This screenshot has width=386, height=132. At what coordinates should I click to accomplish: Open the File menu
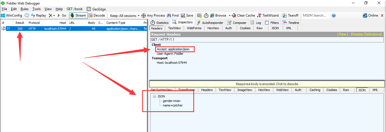[5, 9]
